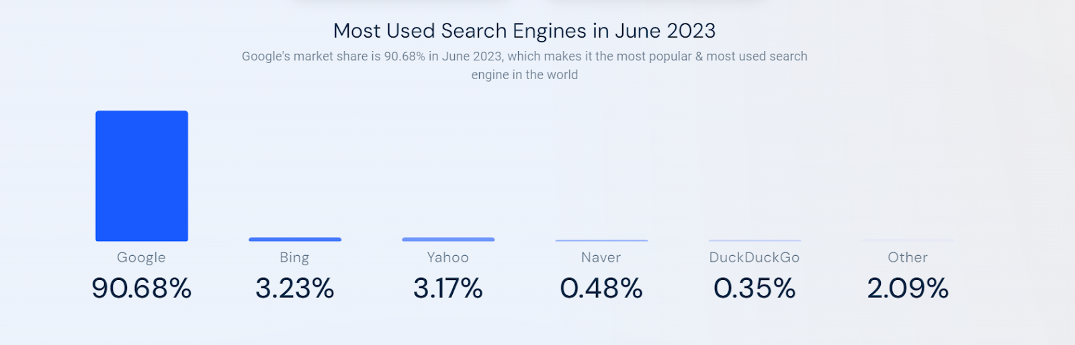
Task: Click the DuckDuckGo bar line
Action: coord(755,240)
